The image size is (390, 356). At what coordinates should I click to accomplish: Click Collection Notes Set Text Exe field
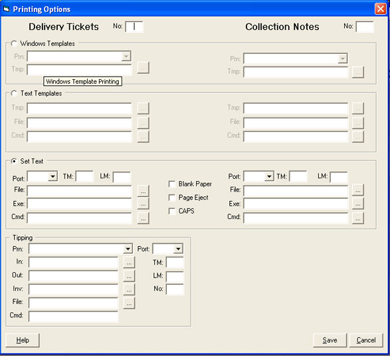point(296,204)
